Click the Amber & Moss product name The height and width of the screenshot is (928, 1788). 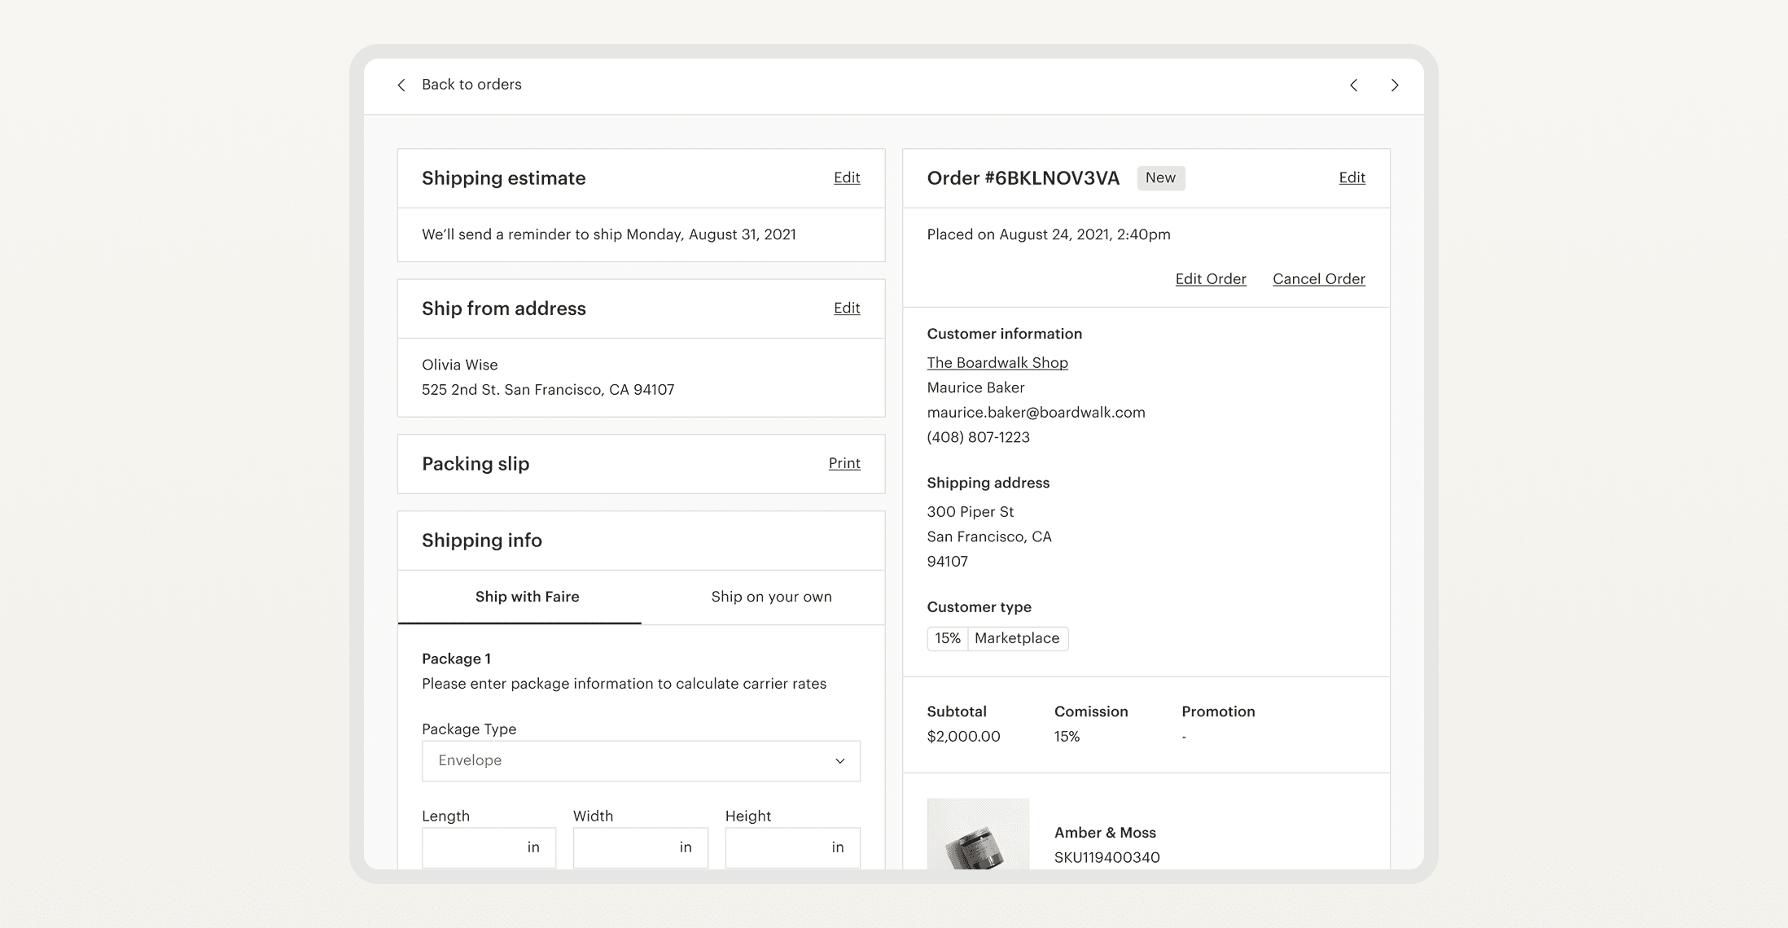click(x=1105, y=833)
